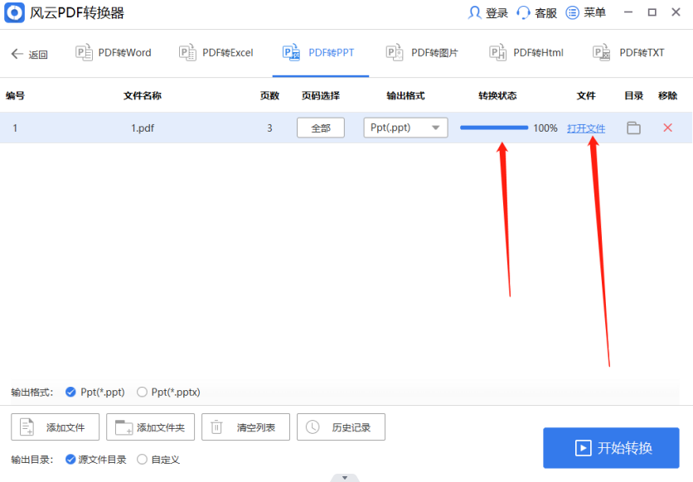693x482 pixels.
Task: Click the 登录 text
Action: click(497, 13)
